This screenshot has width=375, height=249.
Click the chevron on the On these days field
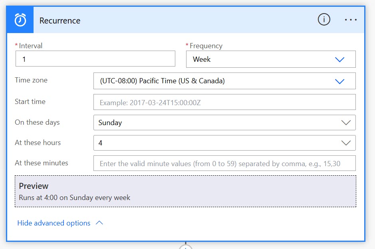point(346,122)
